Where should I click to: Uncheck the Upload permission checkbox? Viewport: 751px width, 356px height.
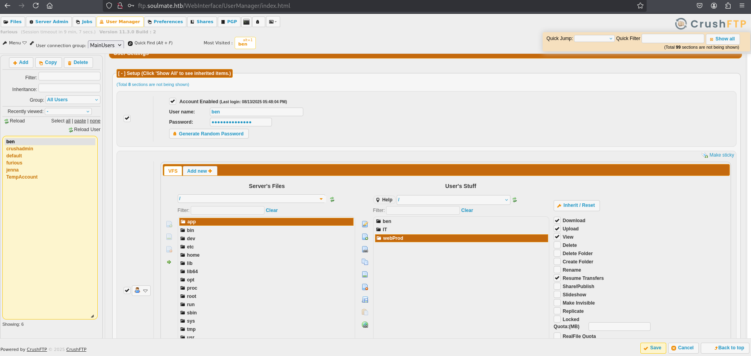click(x=557, y=228)
